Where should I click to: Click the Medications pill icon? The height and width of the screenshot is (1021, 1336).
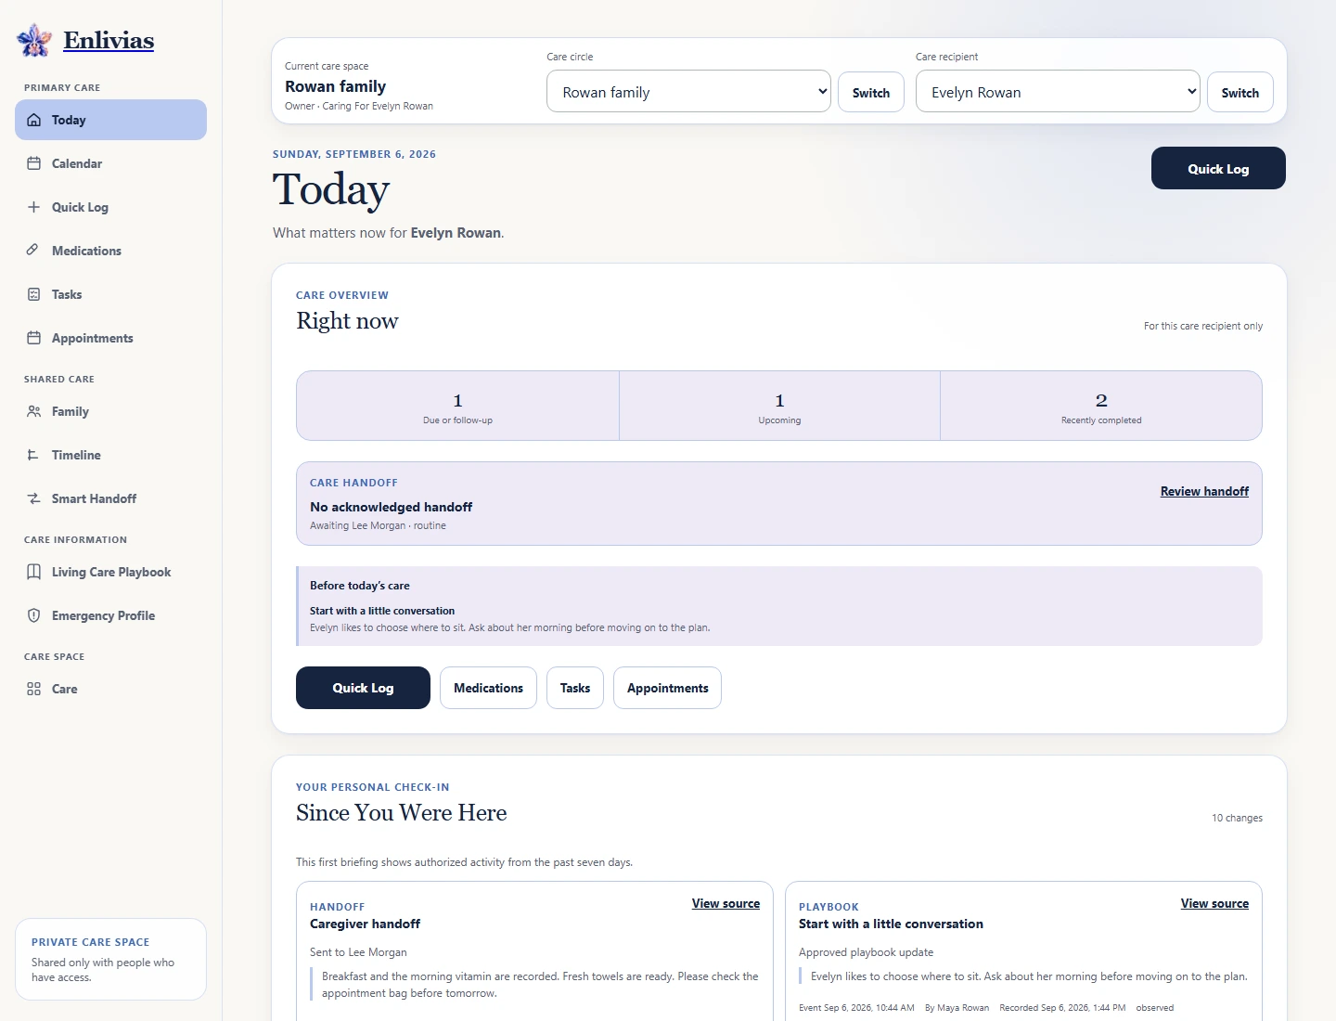(34, 251)
